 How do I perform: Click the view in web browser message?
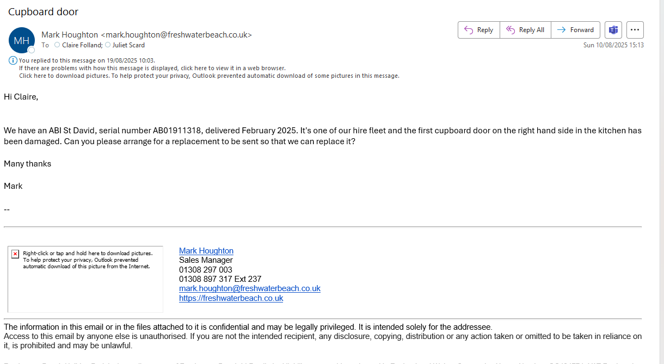click(x=152, y=68)
